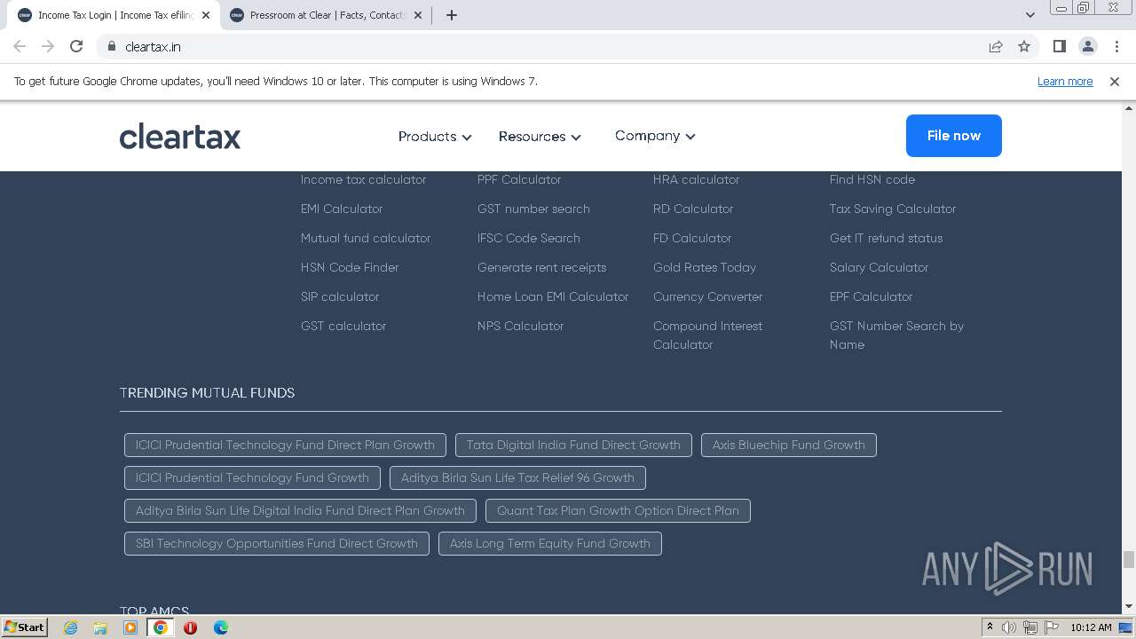Click the Chrome taskbar icon
Viewport: 1136px width, 639px height.
click(x=161, y=627)
